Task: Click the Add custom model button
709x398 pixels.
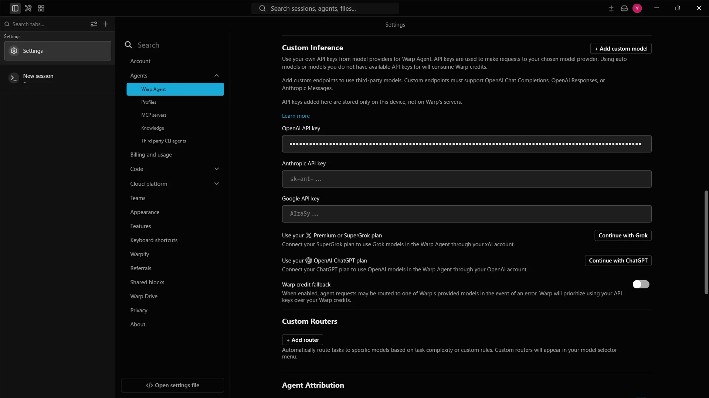Action: coord(621,49)
